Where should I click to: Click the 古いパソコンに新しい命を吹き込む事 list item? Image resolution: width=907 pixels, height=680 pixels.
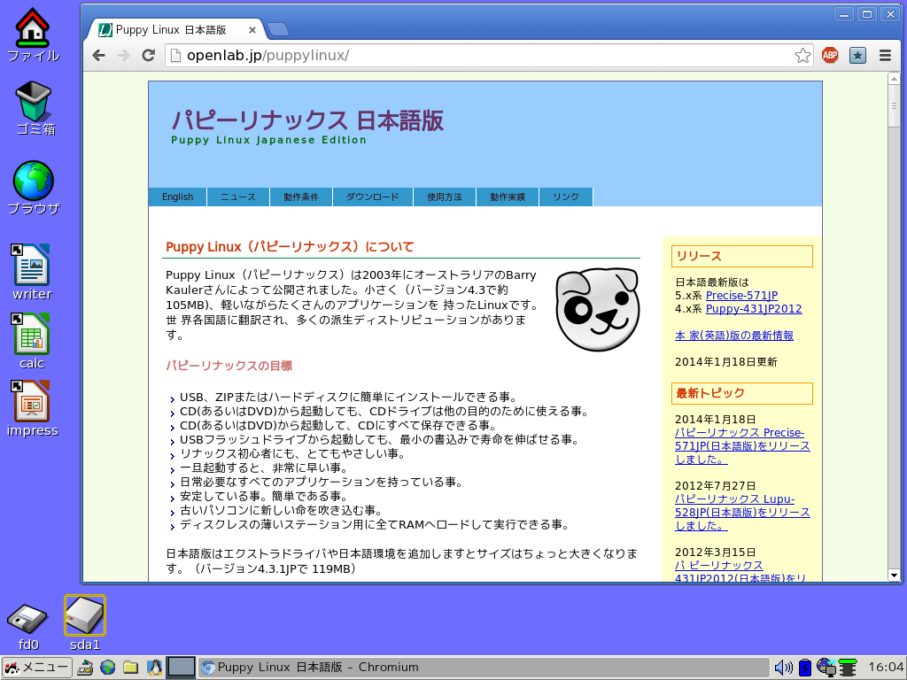point(281,511)
